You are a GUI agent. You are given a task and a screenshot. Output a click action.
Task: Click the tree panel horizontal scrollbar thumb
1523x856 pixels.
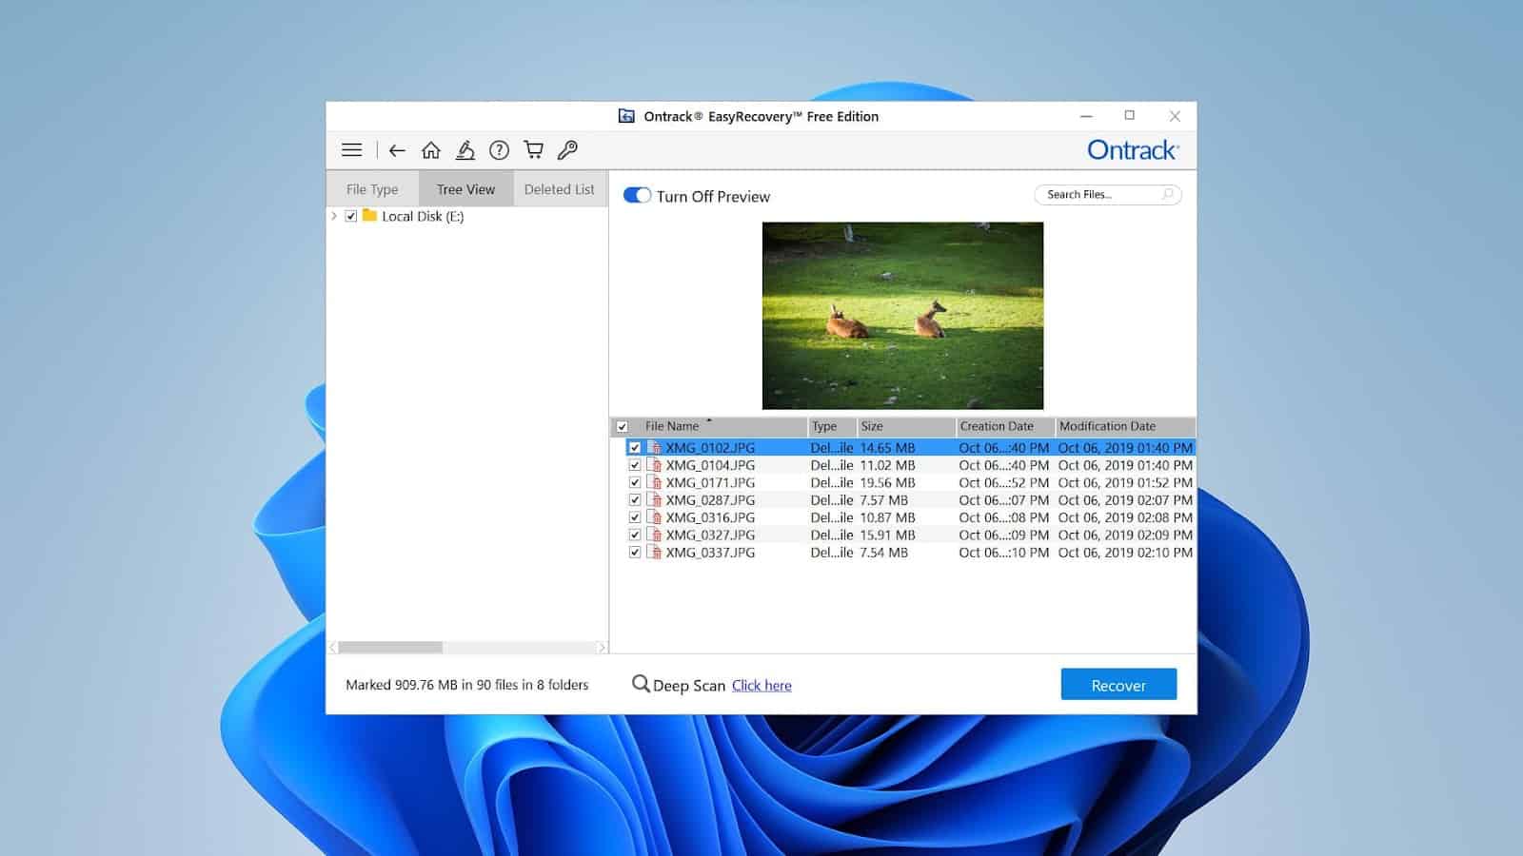[x=390, y=647]
